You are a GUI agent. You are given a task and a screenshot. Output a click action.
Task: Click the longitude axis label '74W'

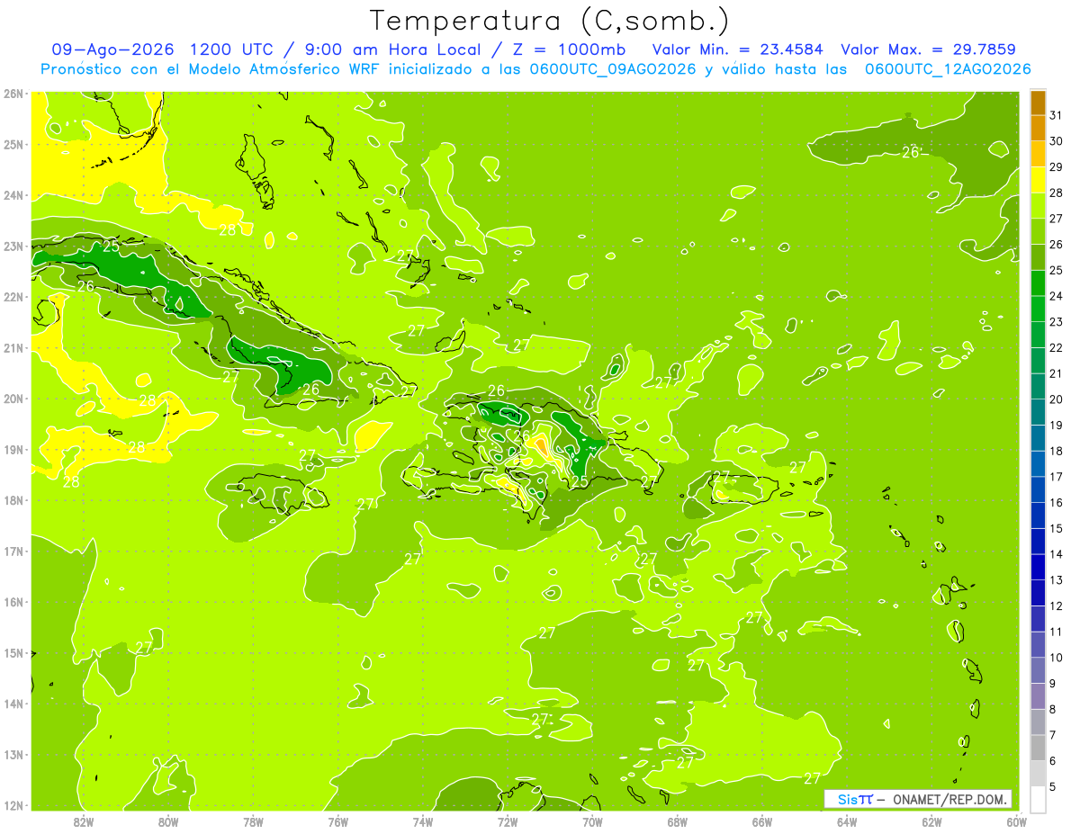coord(422,821)
